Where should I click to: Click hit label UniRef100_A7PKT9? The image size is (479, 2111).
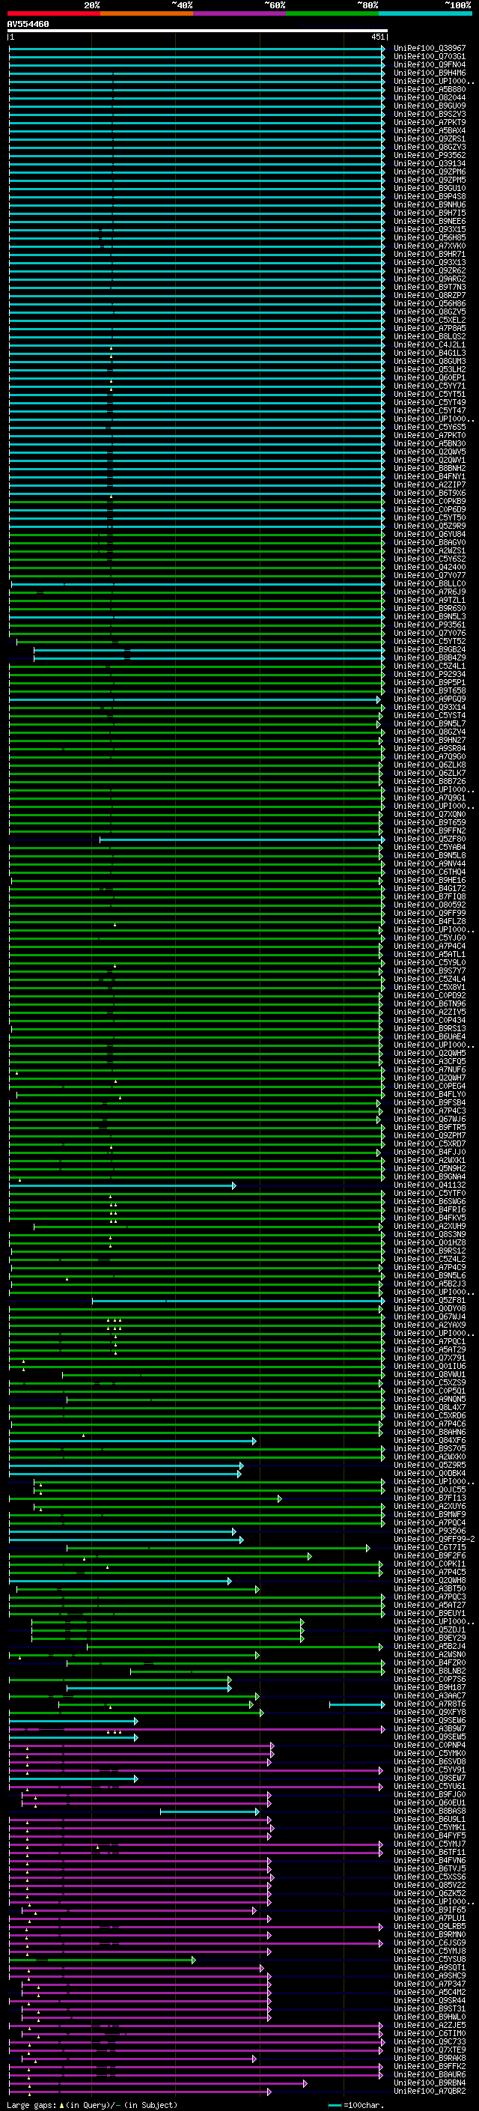coord(430,123)
